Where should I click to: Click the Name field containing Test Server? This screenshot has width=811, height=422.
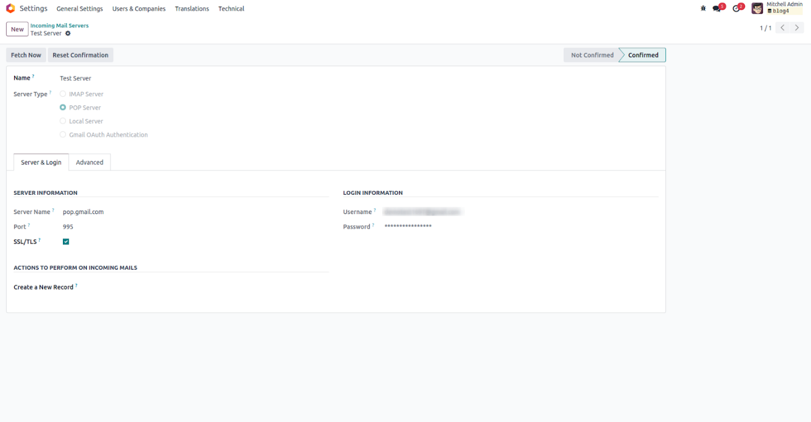[x=75, y=78]
